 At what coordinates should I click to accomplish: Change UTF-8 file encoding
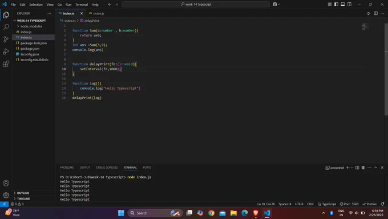[x=299, y=204]
